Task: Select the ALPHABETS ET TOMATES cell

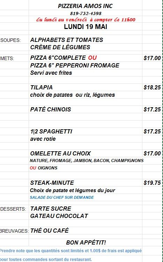Action: (86, 40)
